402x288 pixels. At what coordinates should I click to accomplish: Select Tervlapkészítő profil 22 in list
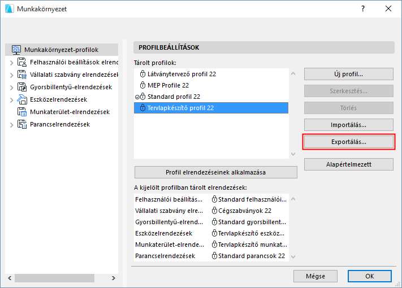[x=211, y=108]
